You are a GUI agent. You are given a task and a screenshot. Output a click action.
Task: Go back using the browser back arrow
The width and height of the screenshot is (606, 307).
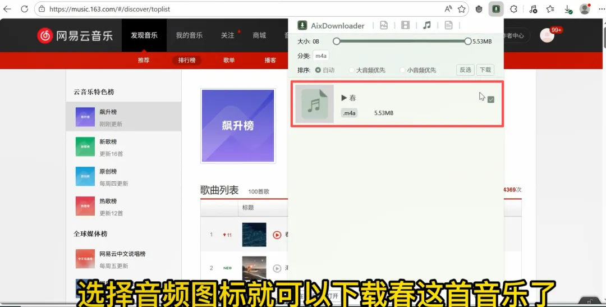pyautogui.click(x=7, y=9)
